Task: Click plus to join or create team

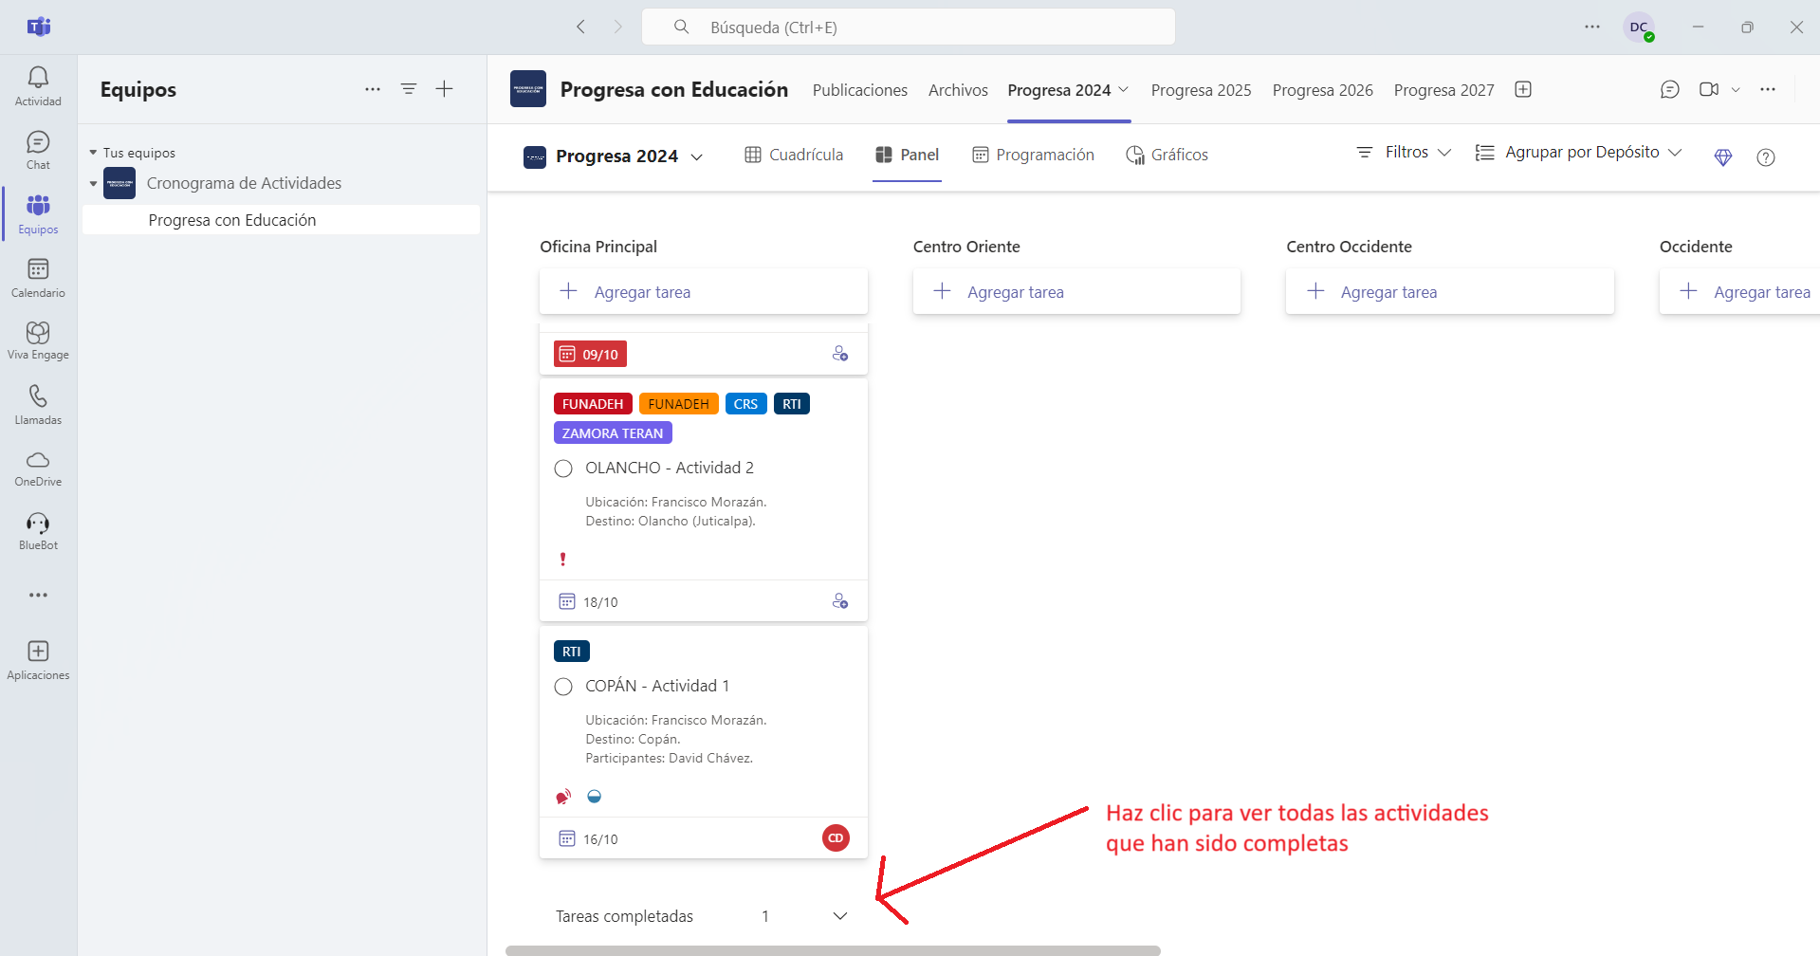Action: (x=444, y=89)
